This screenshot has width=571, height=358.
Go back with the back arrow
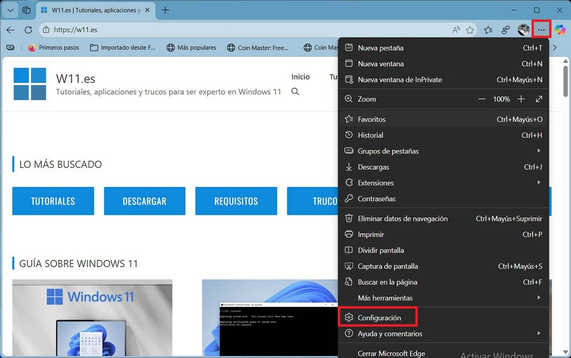[10, 30]
